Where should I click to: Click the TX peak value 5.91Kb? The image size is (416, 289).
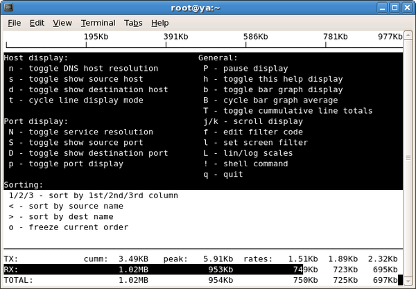pos(218,259)
